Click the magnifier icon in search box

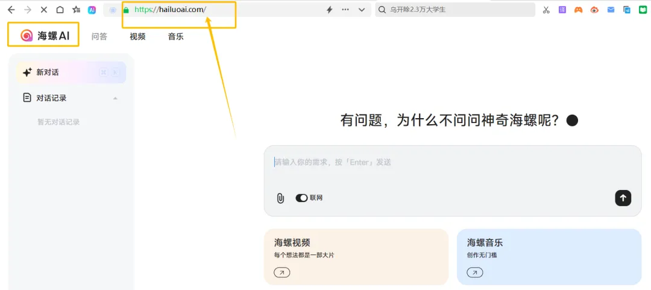pyautogui.click(x=382, y=10)
